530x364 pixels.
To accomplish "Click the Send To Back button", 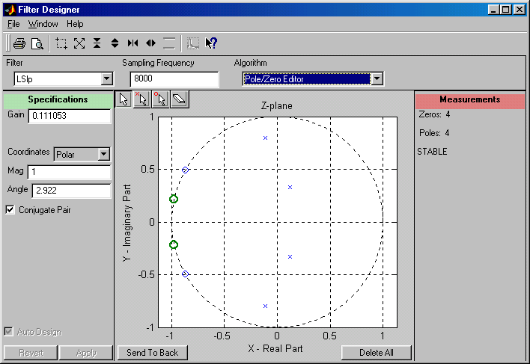I will tap(152, 353).
